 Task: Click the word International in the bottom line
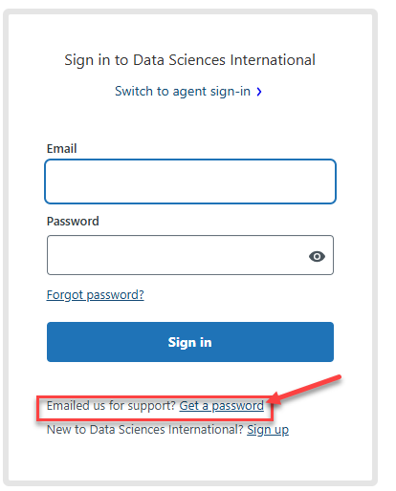coord(206,430)
